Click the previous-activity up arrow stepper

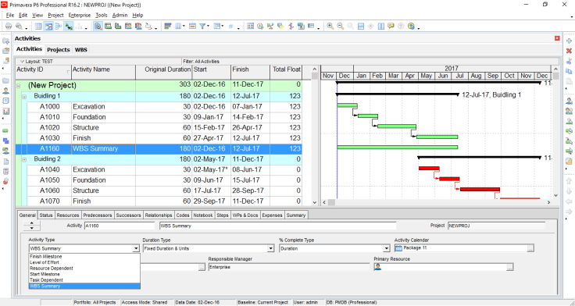click(x=32, y=223)
